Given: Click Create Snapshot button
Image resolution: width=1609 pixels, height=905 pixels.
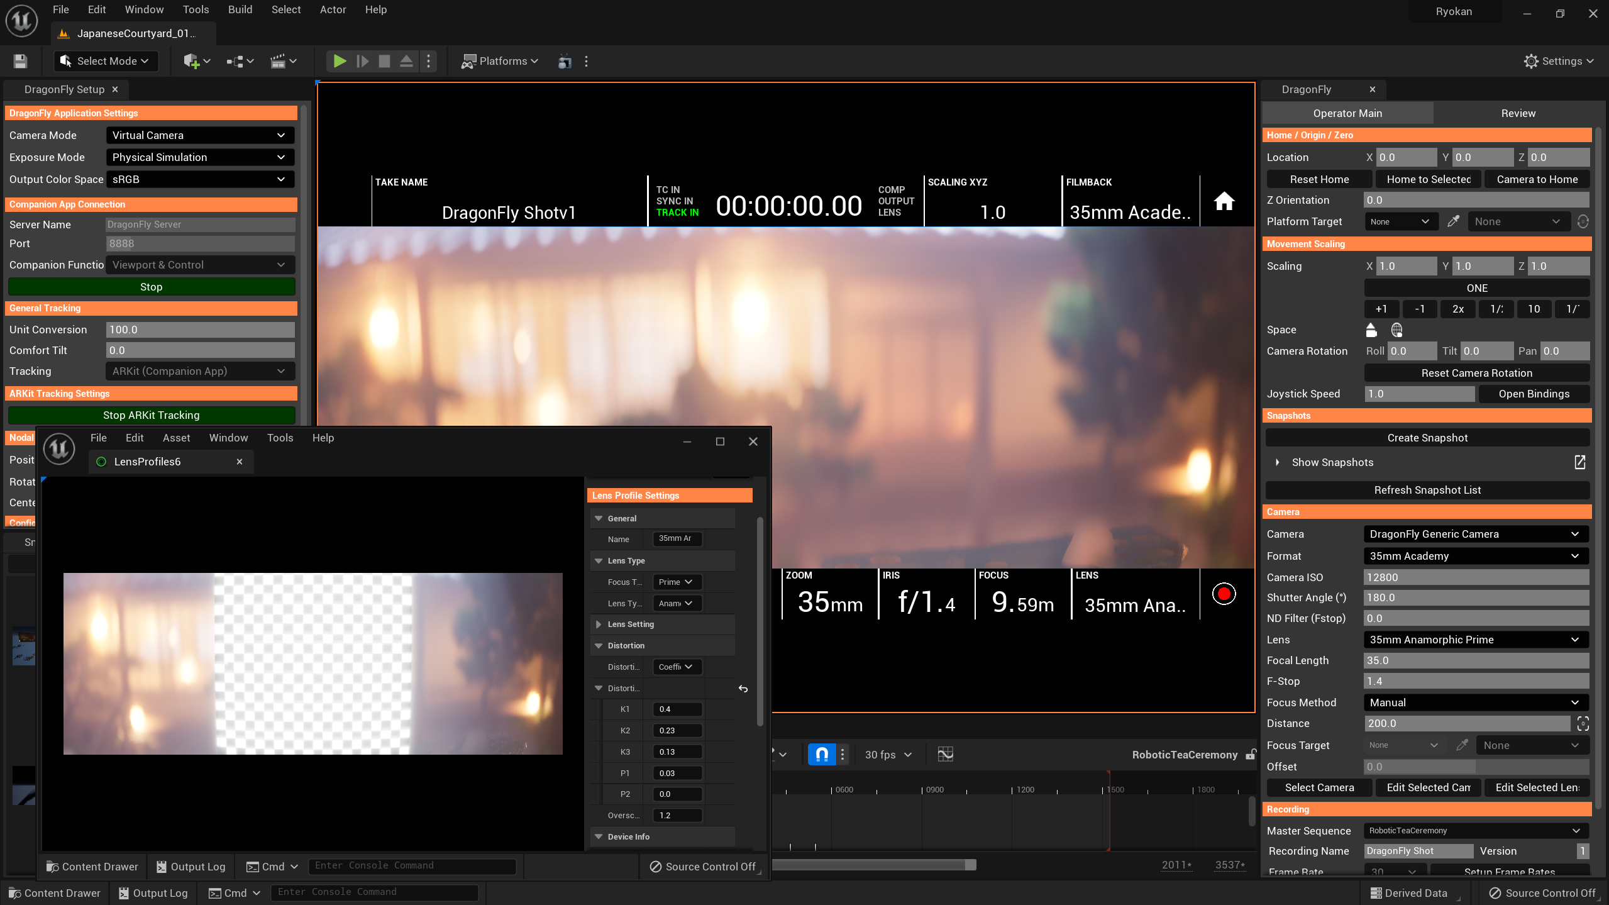Looking at the screenshot, I should 1427,438.
